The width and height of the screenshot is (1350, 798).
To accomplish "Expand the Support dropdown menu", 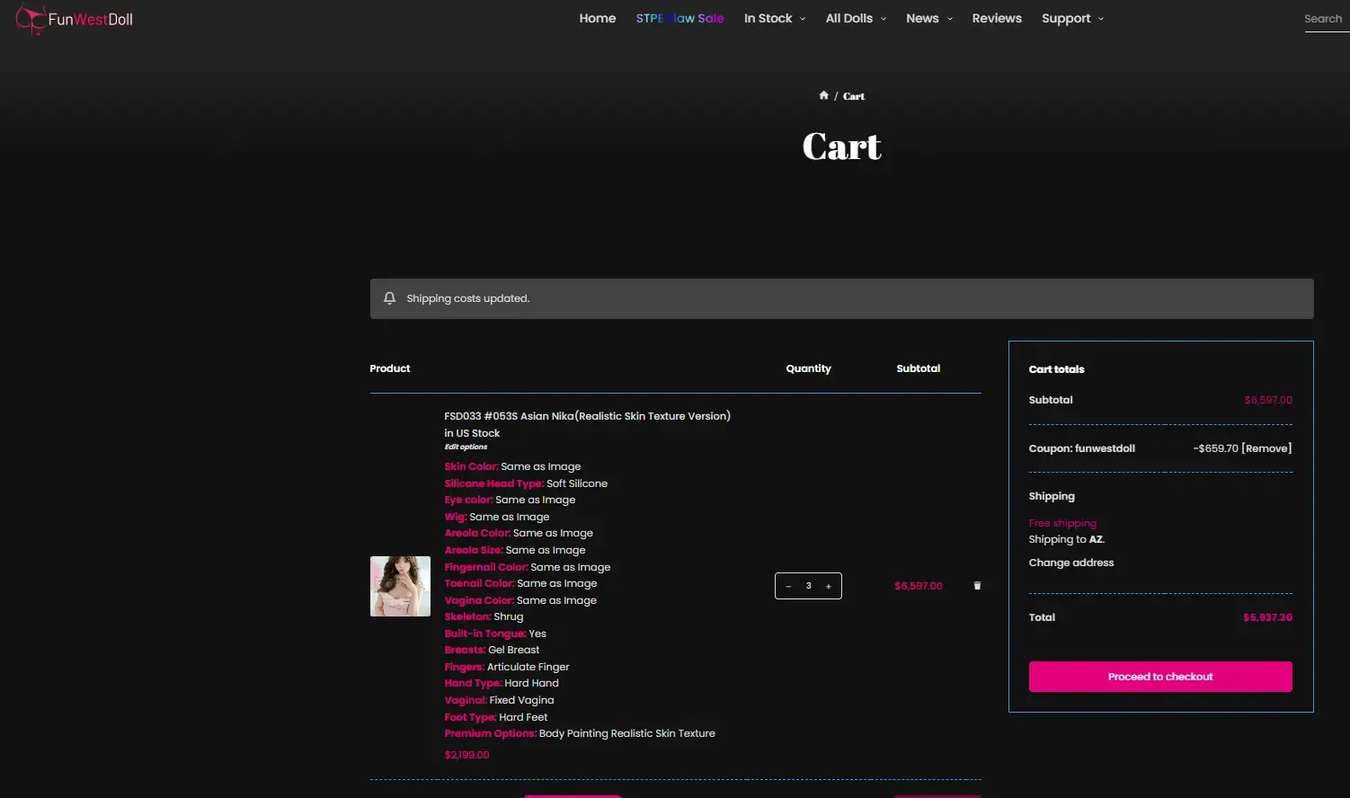I will tap(1073, 18).
